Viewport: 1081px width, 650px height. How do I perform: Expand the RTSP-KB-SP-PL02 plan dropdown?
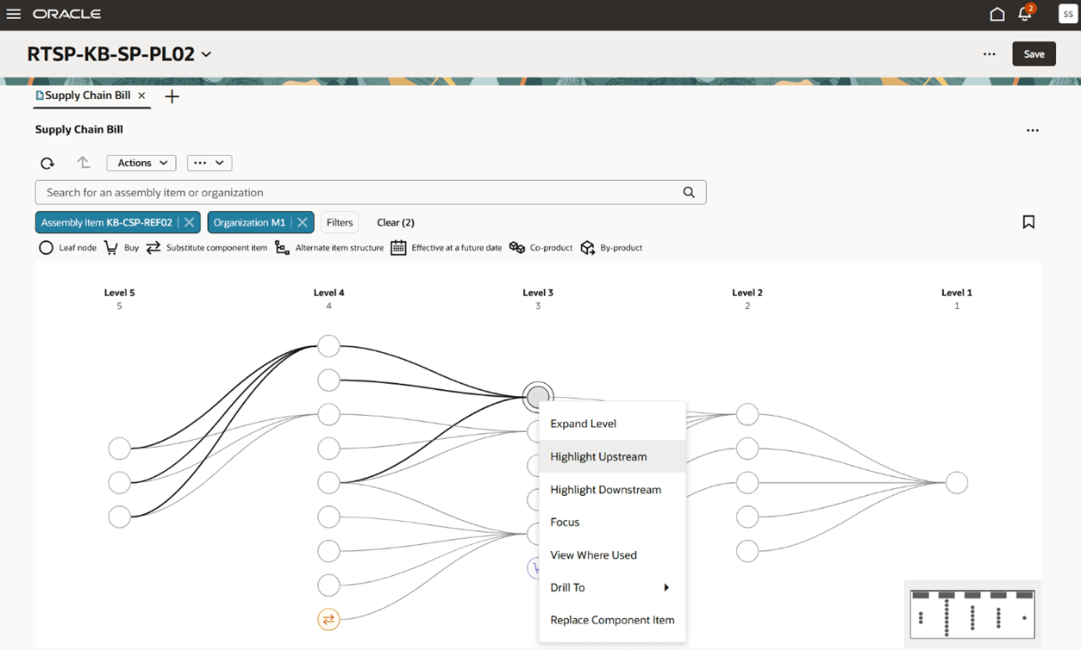[x=206, y=54]
